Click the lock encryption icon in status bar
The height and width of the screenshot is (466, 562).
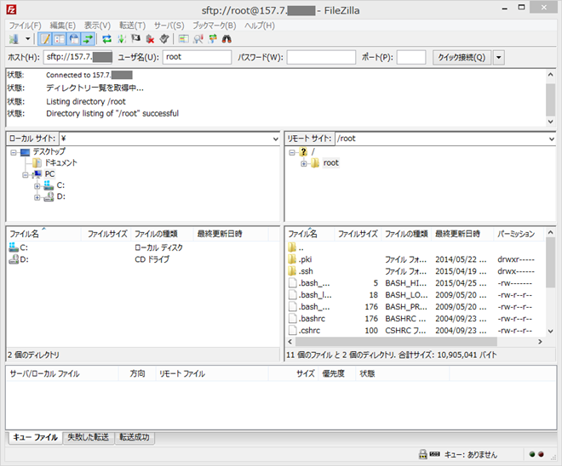[423, 454]
